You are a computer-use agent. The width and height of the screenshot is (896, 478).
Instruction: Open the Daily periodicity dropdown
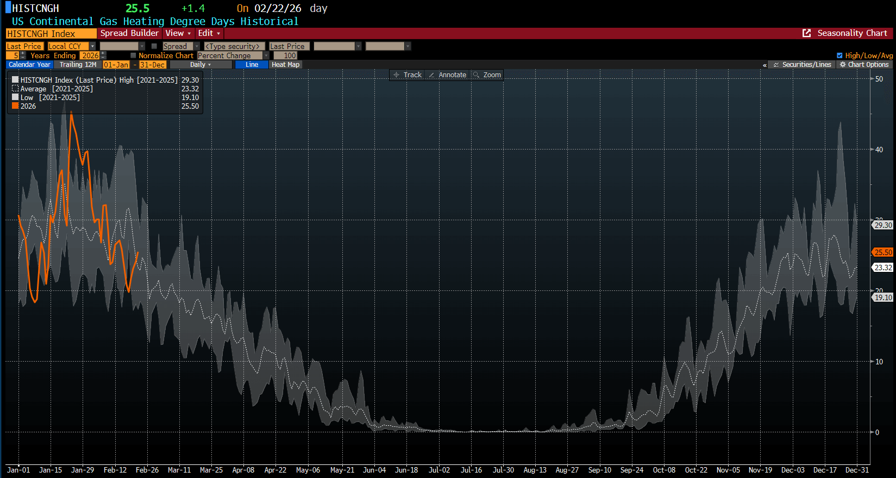[200, 65]
